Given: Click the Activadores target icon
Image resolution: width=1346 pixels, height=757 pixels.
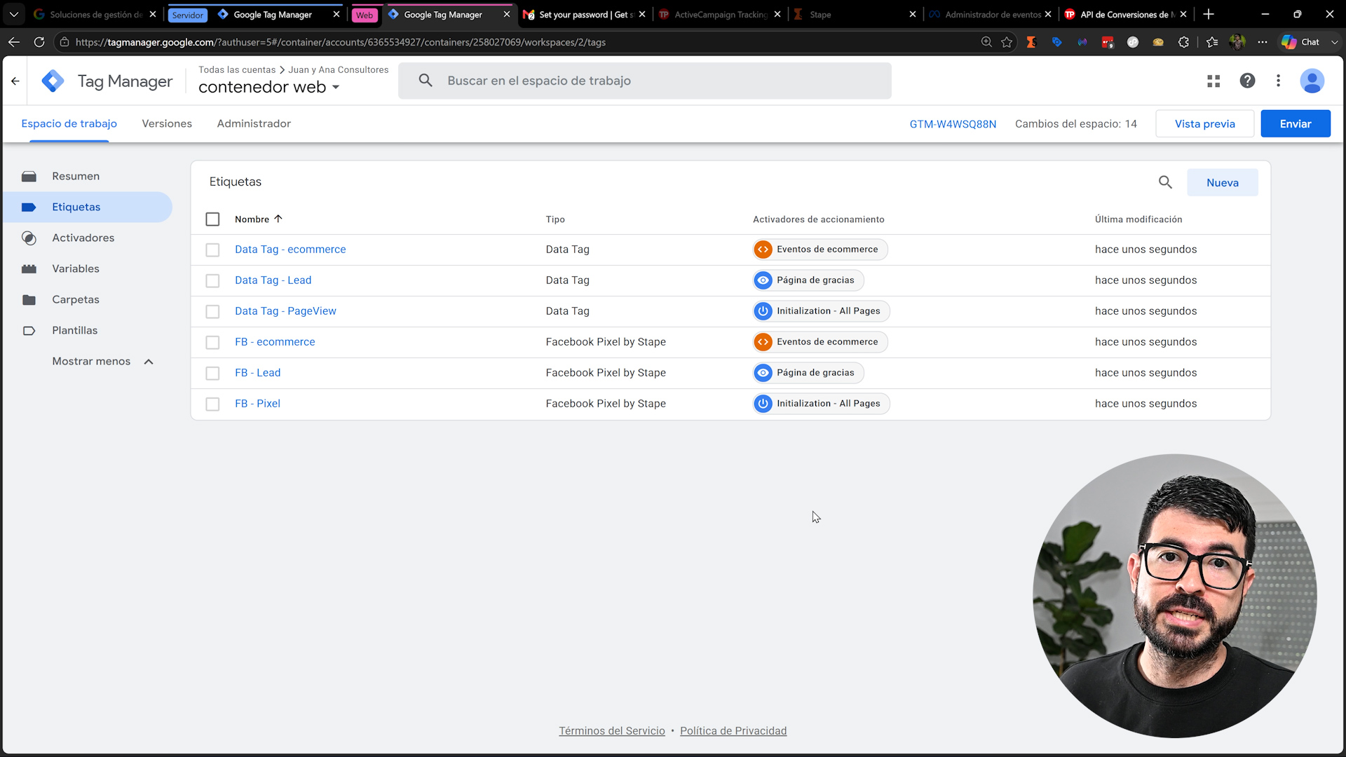Looking at the screenshot, I should (29, 238).
